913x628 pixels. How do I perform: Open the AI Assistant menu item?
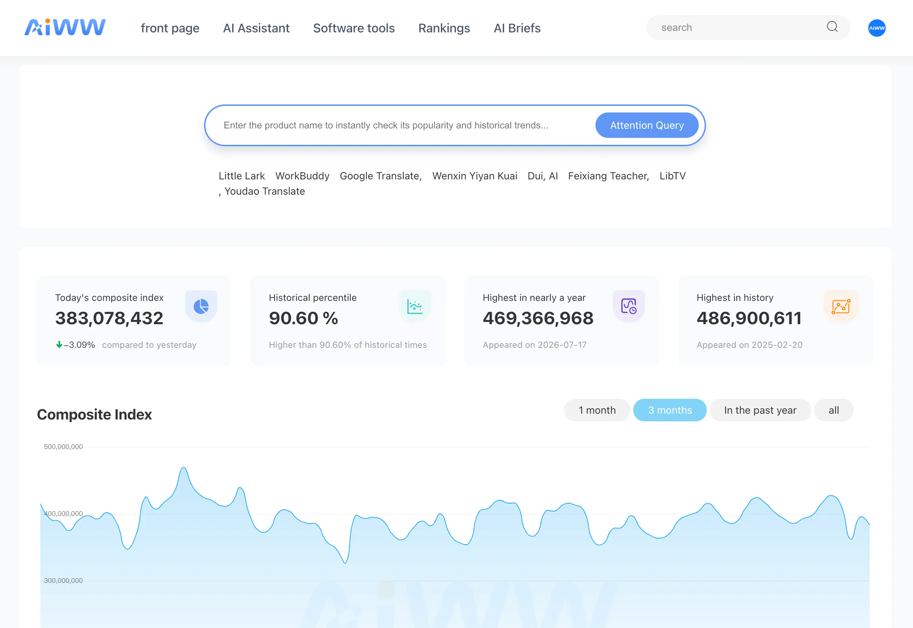click(x=256, y=28)
